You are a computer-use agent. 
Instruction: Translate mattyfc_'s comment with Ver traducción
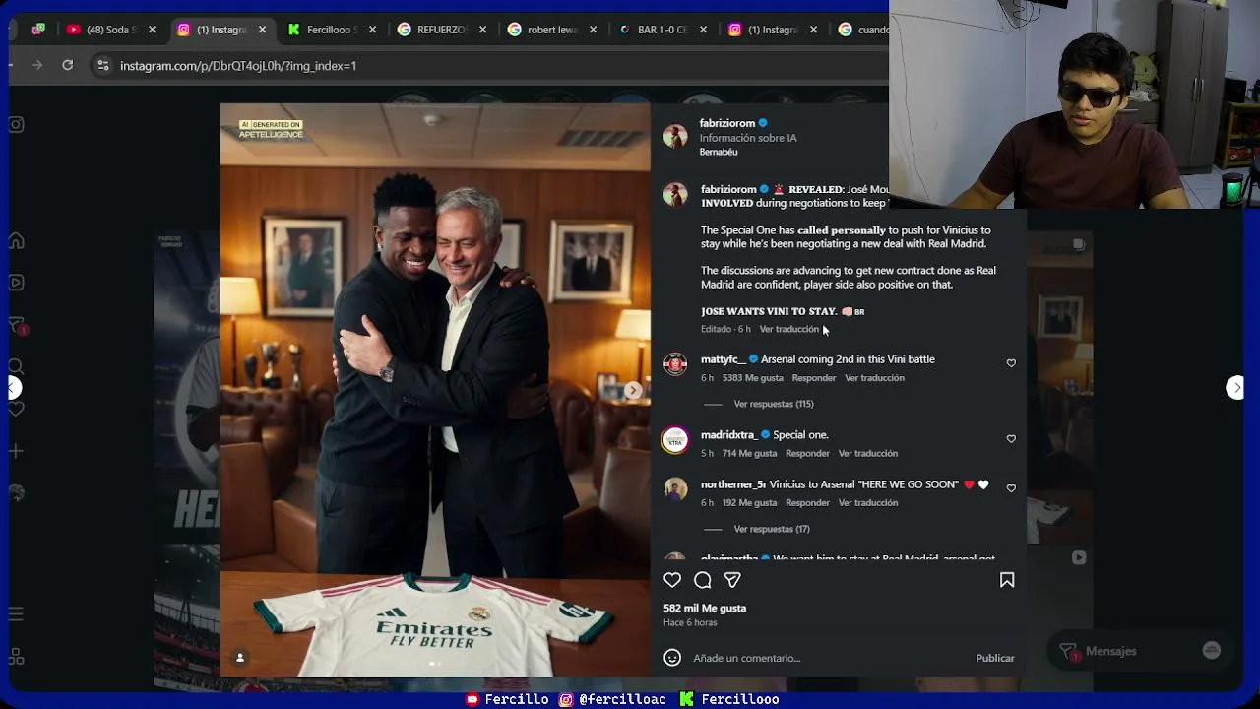(x=874, y=378)
